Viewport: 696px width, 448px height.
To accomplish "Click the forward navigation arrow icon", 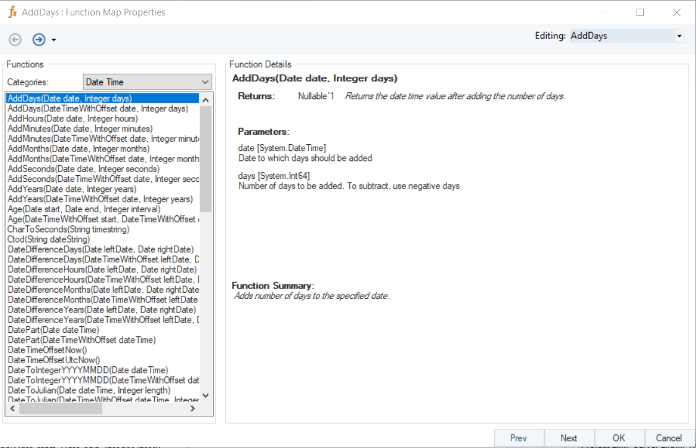I will [x=39, y=40].
